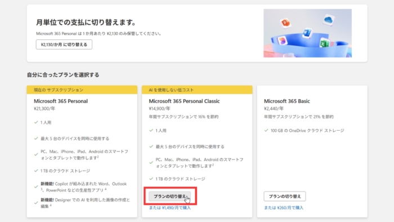Screen dimensions: 394x222
Task: Open the または ¥1,490/月で購入 link
Action: click(x=169, y=208)
